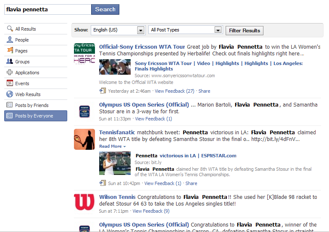Open the Tennisfanatic profile link
Viewport: 329px width, 232px height.
point(117,133)
